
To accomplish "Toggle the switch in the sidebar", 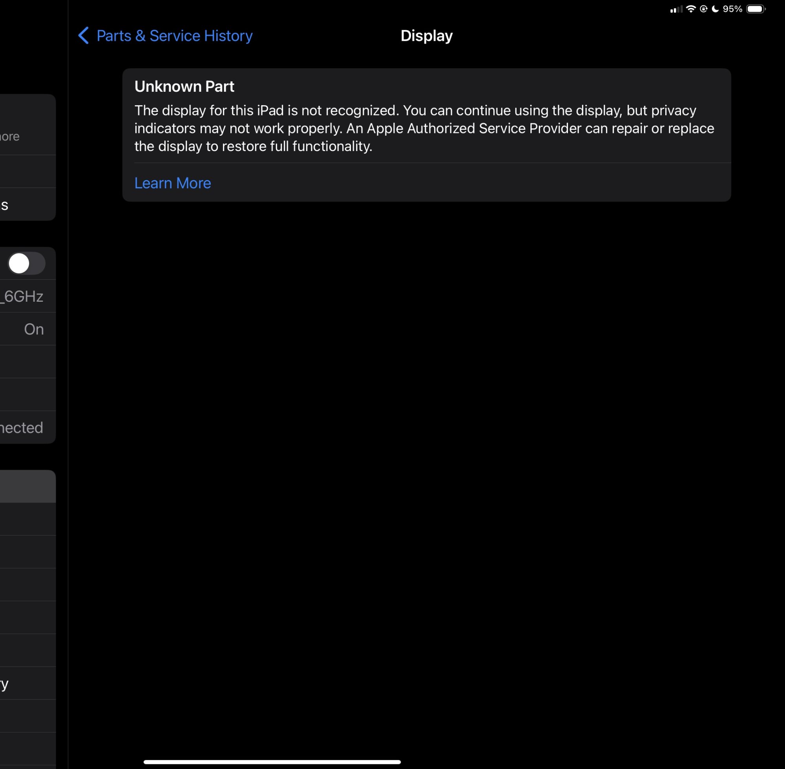I will (x=27, y=263).
